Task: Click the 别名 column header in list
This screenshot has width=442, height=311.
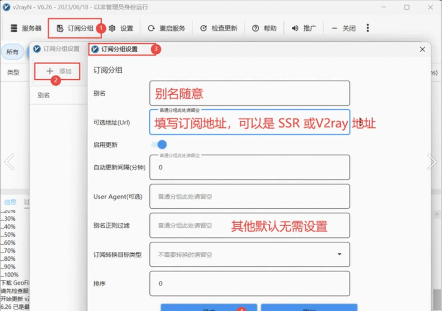Action: click(43, 95)
